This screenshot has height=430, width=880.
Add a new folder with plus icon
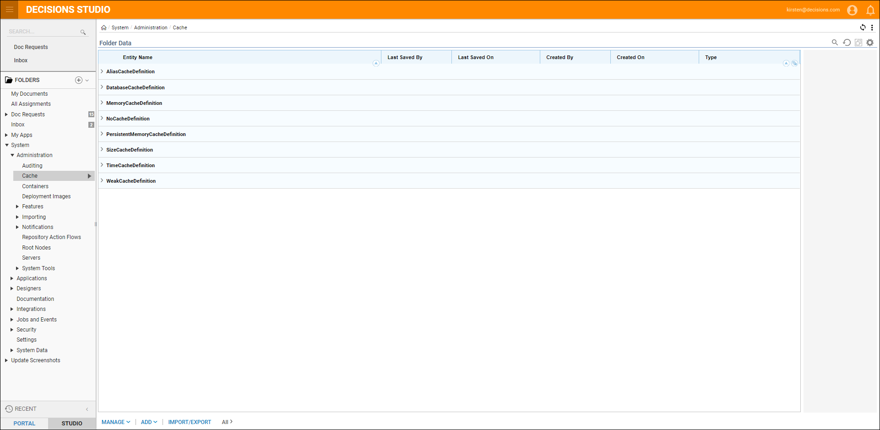click(79, 80)
